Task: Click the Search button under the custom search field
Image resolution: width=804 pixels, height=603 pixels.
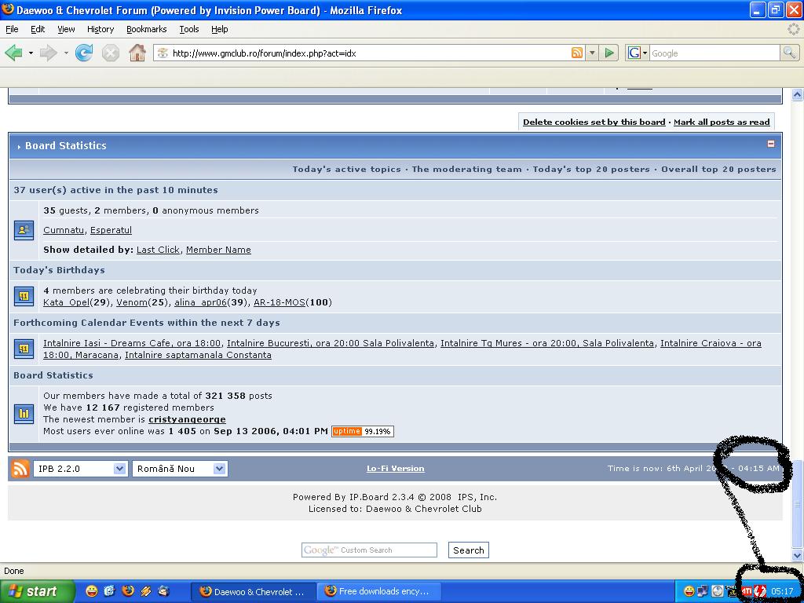Action: (468, 550)
